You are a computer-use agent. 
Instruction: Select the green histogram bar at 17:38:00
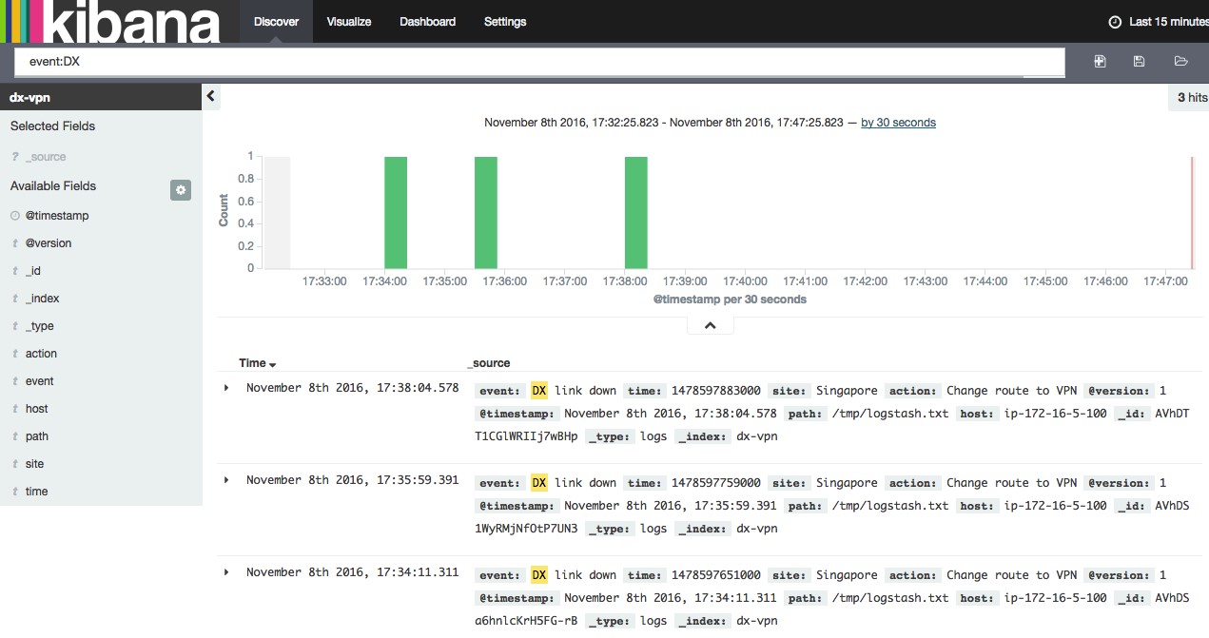[x=635, y=212]
